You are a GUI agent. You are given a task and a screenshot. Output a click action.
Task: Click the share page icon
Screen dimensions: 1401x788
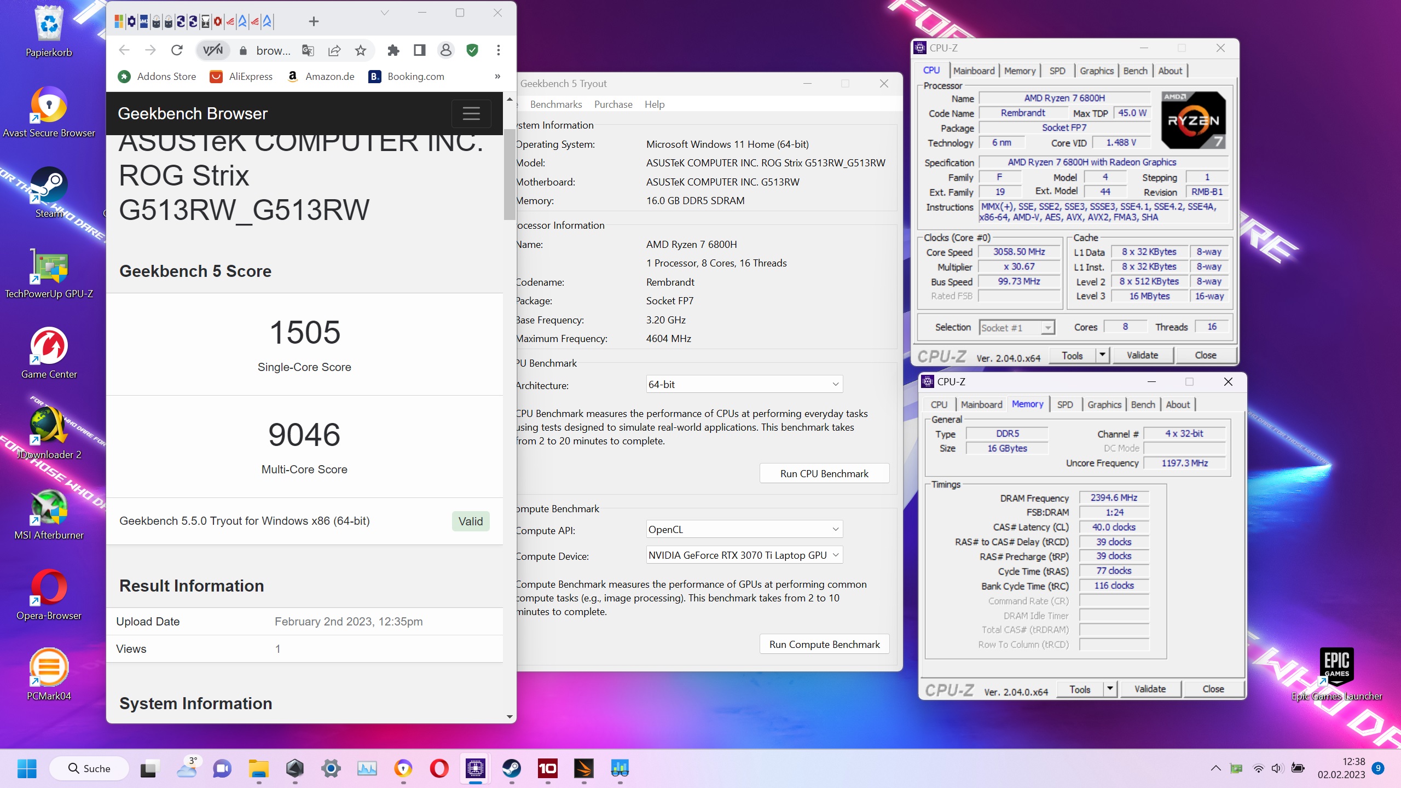334,50
